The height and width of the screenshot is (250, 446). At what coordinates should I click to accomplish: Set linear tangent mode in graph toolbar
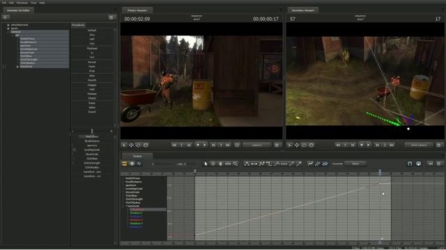[262, 164]
